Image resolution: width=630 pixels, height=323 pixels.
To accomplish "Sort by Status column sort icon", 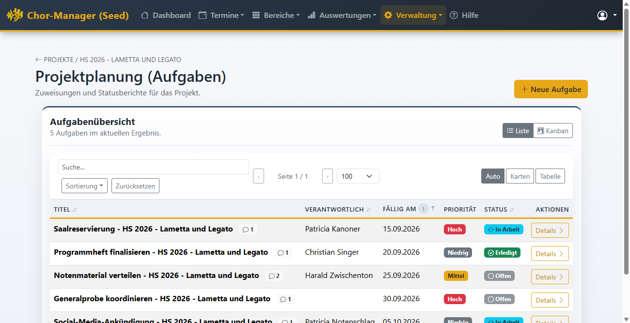I will (x=512, y=210).
